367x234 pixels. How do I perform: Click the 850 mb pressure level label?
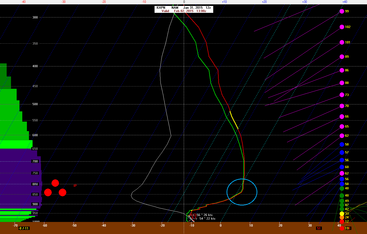click(35, 194)
